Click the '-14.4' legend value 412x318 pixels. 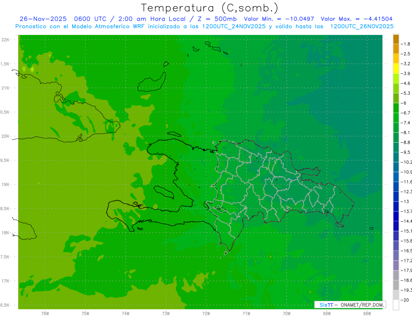(406, 221)
